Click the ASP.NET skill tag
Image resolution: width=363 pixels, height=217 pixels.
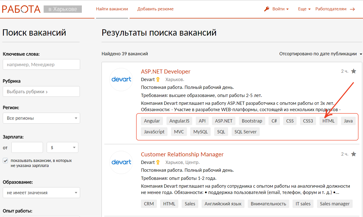pyautogui.click(x=224, y=121)
